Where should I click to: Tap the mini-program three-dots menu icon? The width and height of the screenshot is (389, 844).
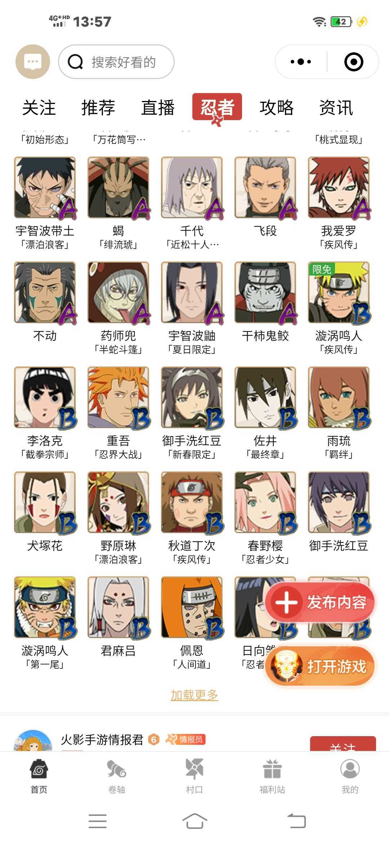pyautogui.click(x=301, y=62)
